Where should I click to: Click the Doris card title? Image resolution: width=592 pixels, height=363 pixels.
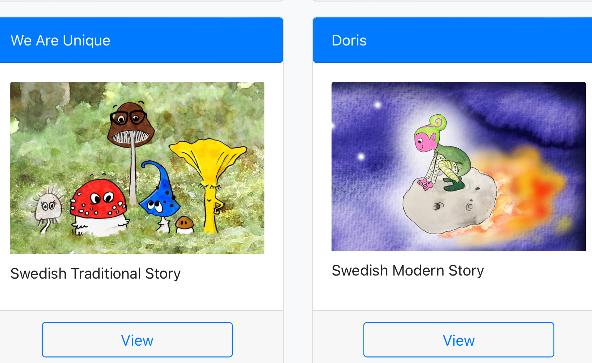349,40
